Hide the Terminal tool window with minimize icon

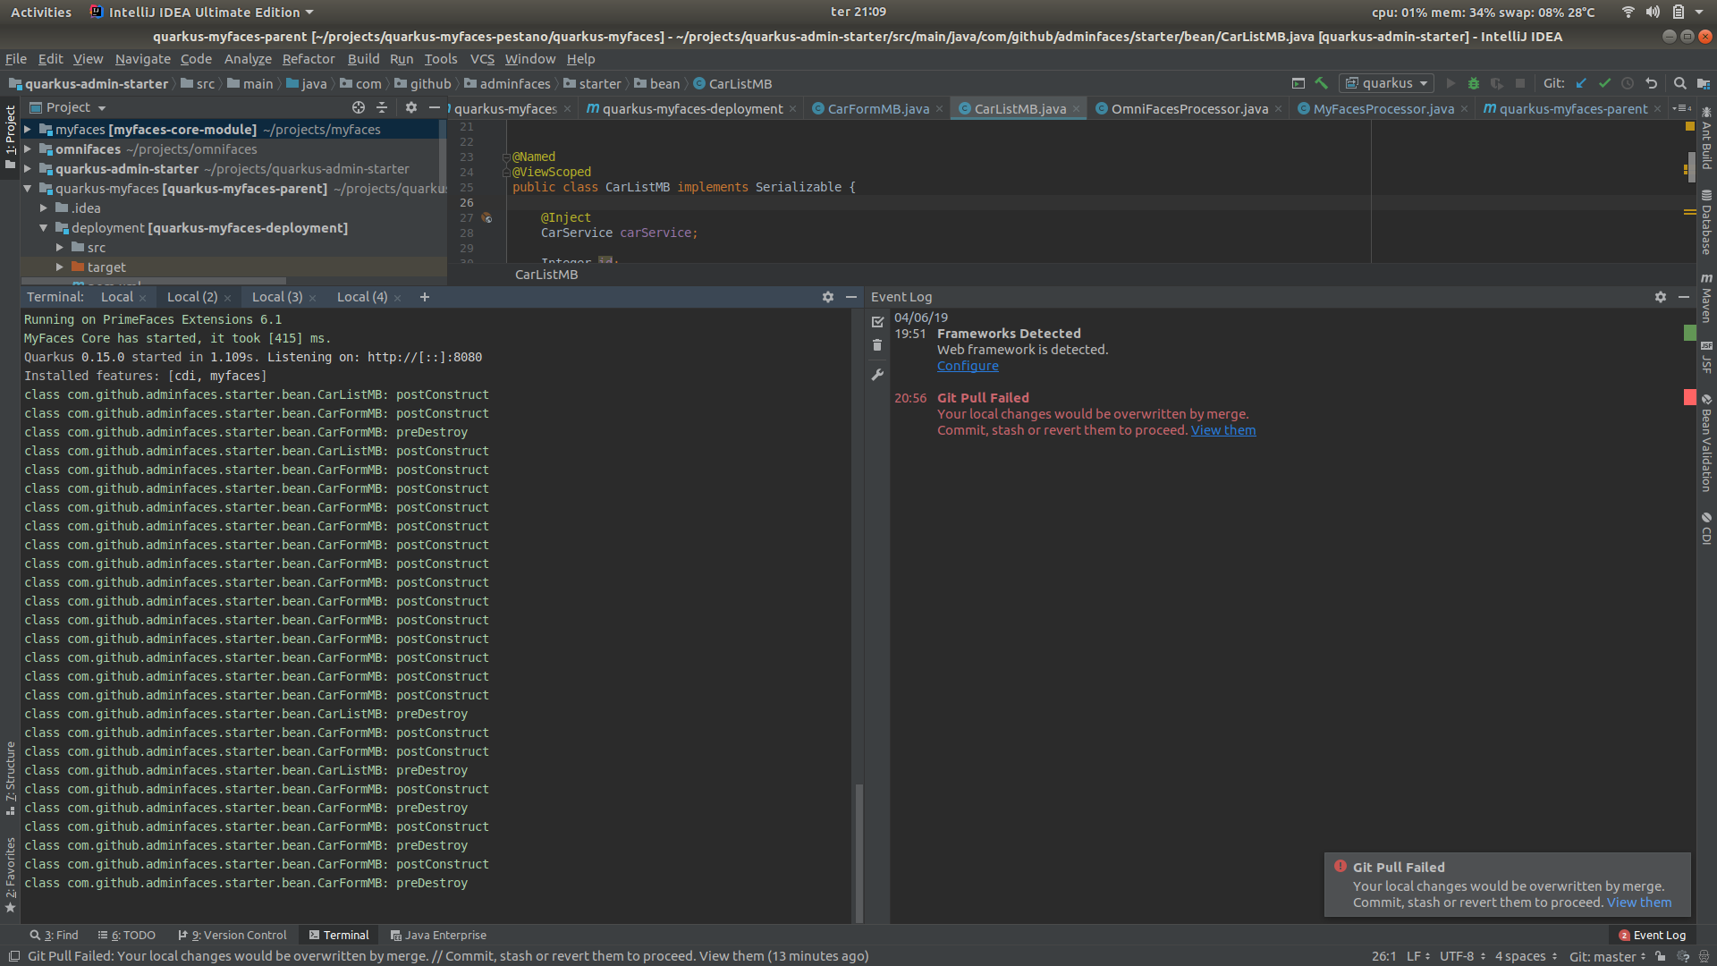pyautogui.click(x=850, y=297)
